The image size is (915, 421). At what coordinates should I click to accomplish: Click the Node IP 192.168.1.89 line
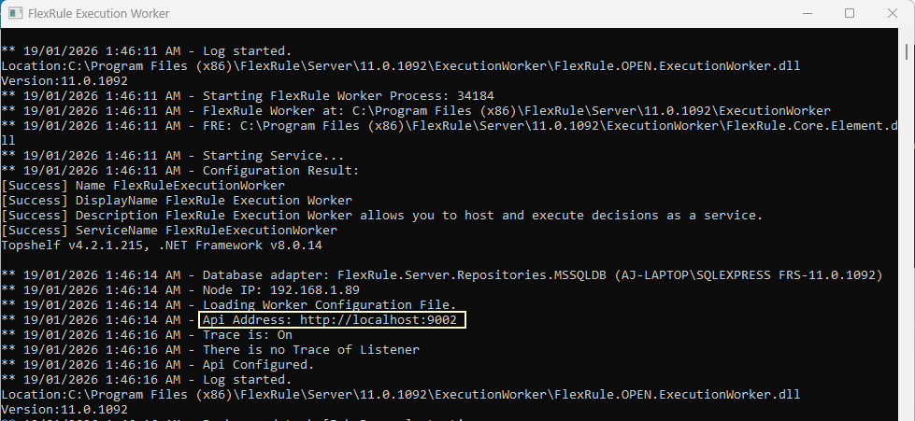180,289
